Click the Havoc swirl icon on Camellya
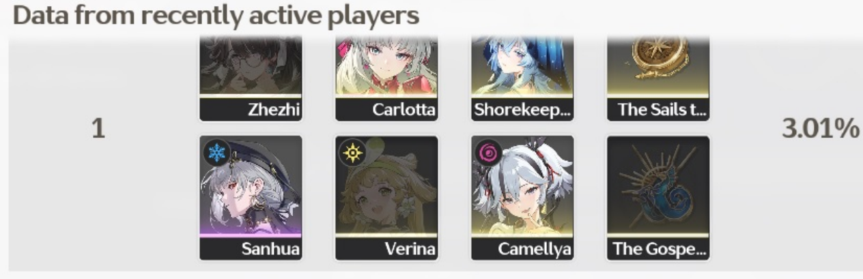The width and height of the screenshot is (863, 279). [x=488, y=153]
